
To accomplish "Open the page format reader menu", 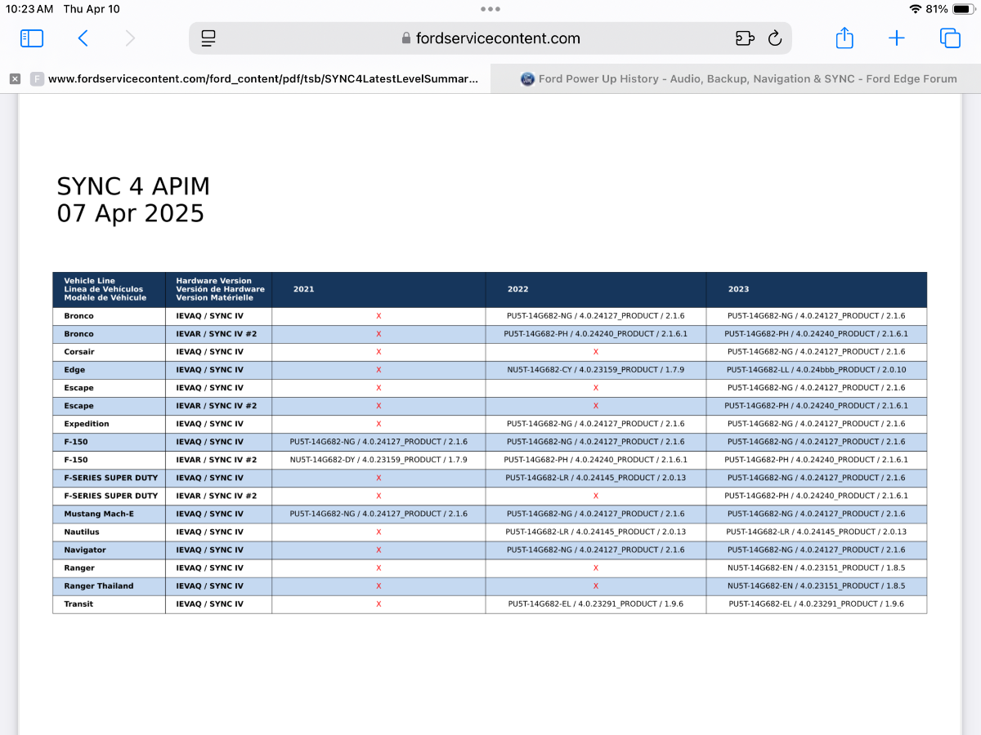I will (208, 38).
